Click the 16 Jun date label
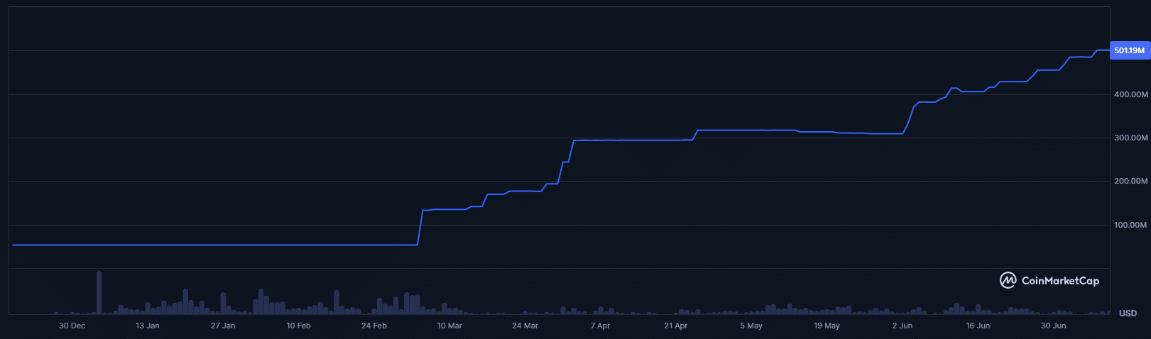The height and width of the screenshot is (339, 1151). 978,326
